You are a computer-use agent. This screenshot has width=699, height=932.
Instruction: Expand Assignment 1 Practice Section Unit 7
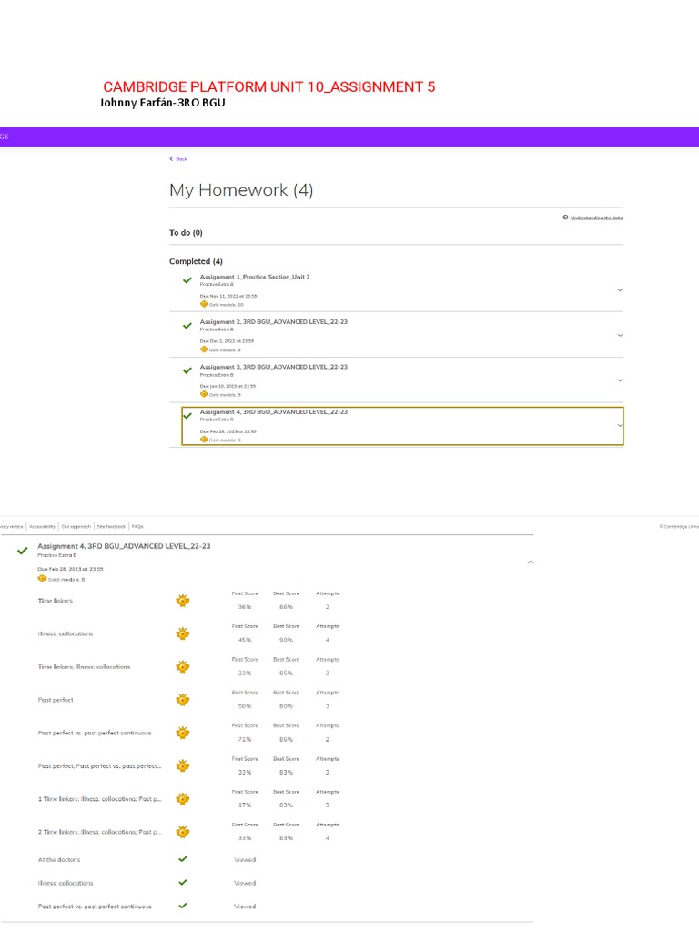(620, 289)
